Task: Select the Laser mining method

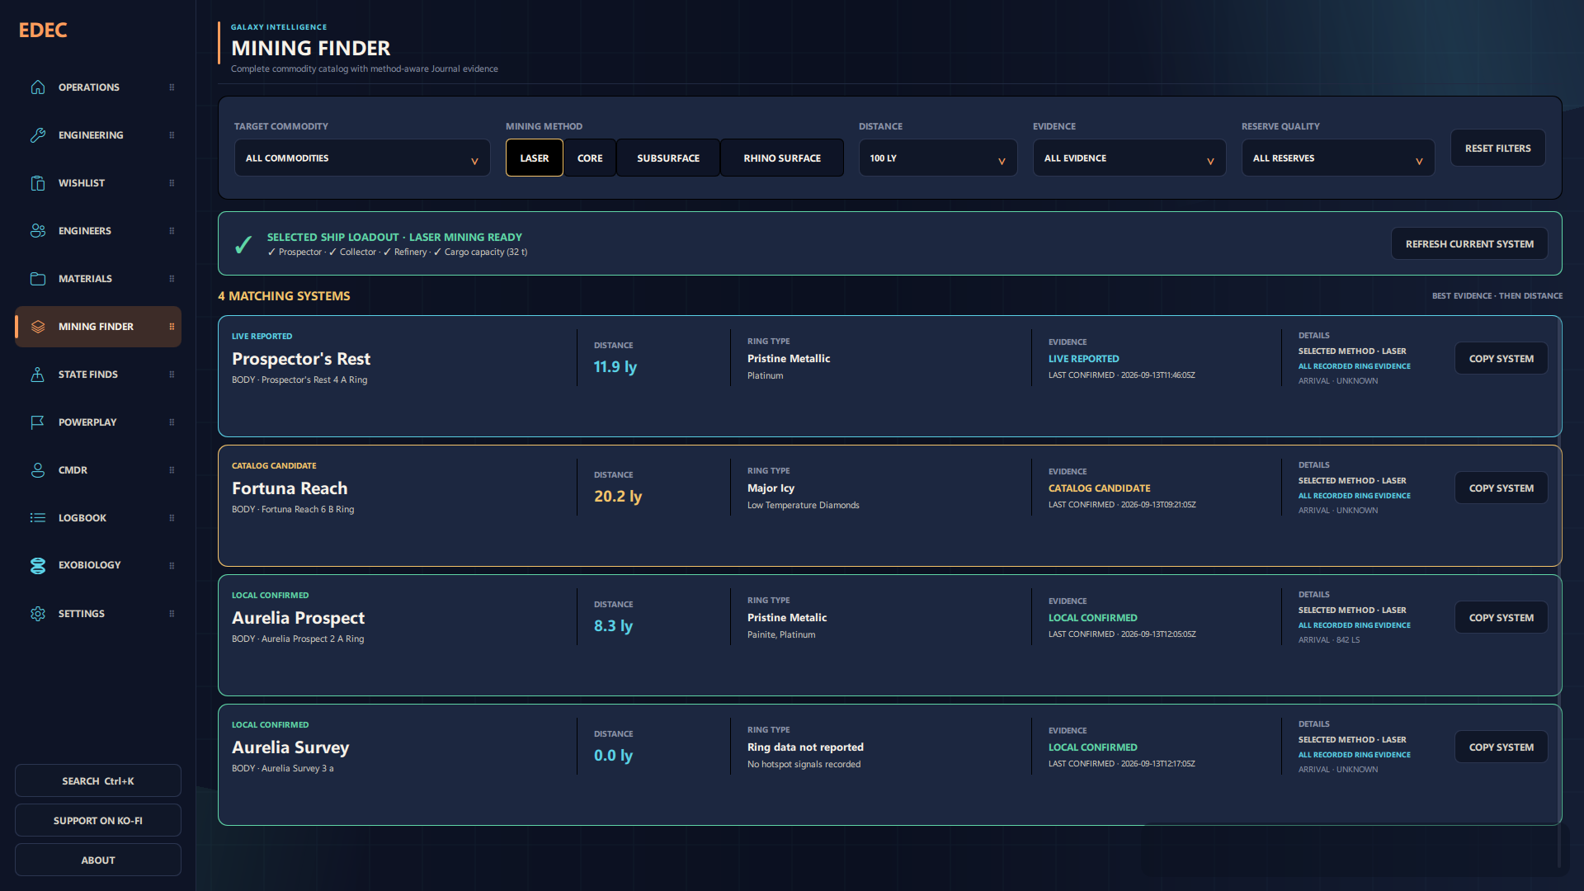Action: click(535, 158)
